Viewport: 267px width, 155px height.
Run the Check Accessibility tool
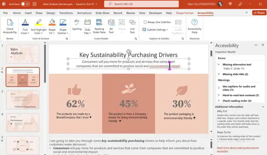10,26
